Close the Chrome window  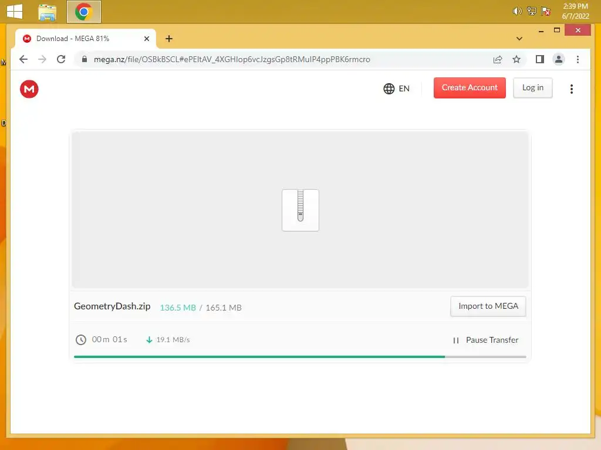(x=578, y=30)
